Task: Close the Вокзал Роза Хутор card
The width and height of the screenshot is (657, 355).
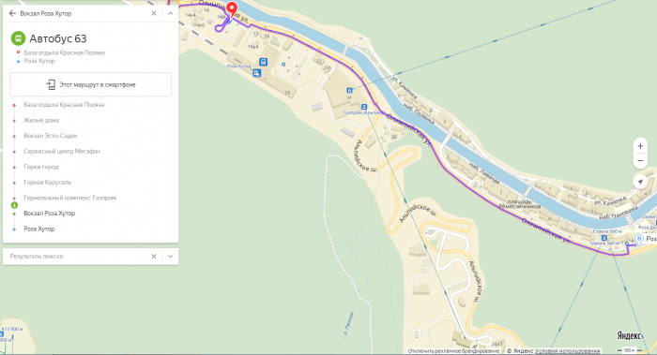Action: 154,13
